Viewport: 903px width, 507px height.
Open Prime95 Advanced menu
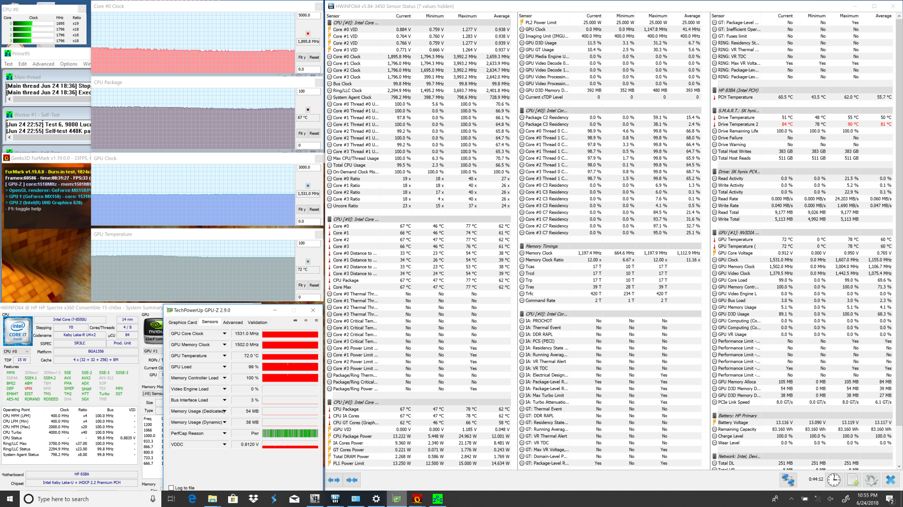(43, 64)
